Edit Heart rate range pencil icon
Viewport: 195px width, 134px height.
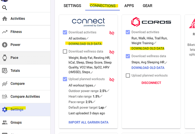click(x=101, y=96)
